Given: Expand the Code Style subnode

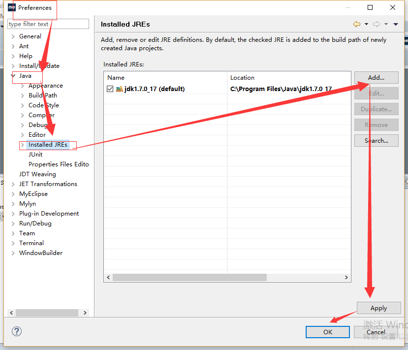Looking at the screenshot, I should 22,105.
